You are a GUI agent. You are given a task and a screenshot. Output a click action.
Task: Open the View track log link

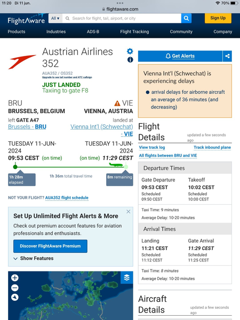[152, 147]
